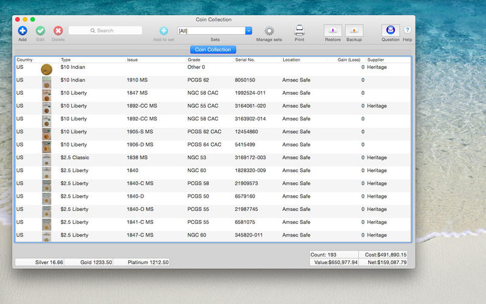
Task: Click the Add to set icon
Action: [x=163, y=31]
